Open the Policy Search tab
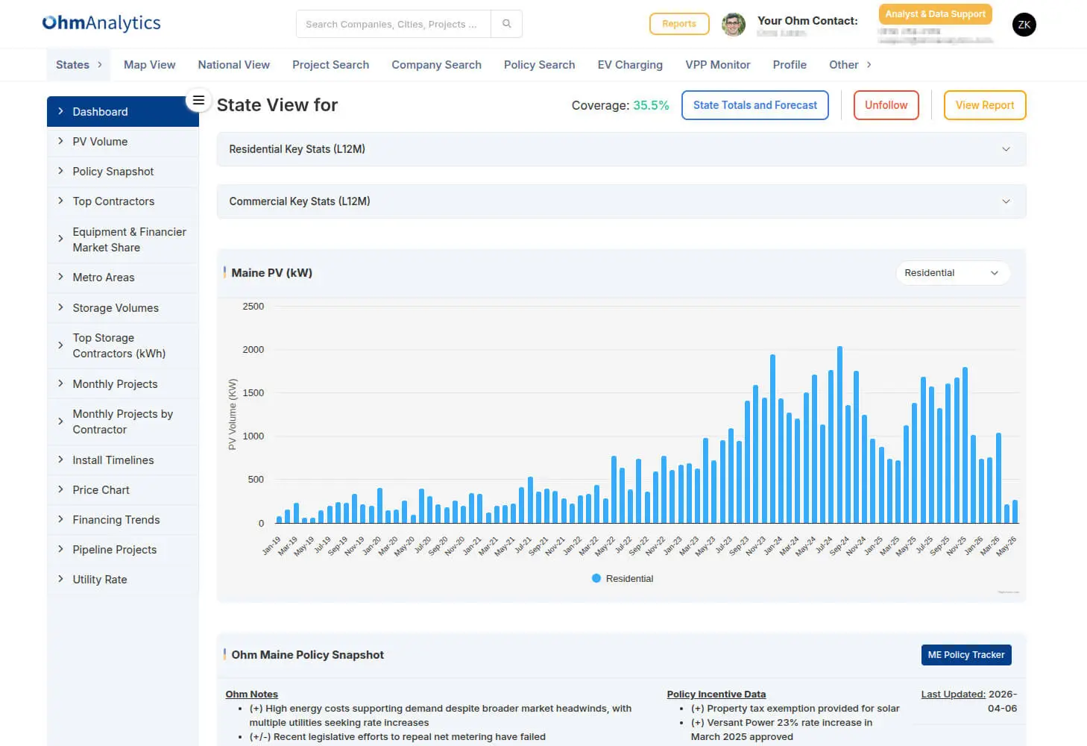The height and width of the screenshot is (746, 1087). coord(539,65)
